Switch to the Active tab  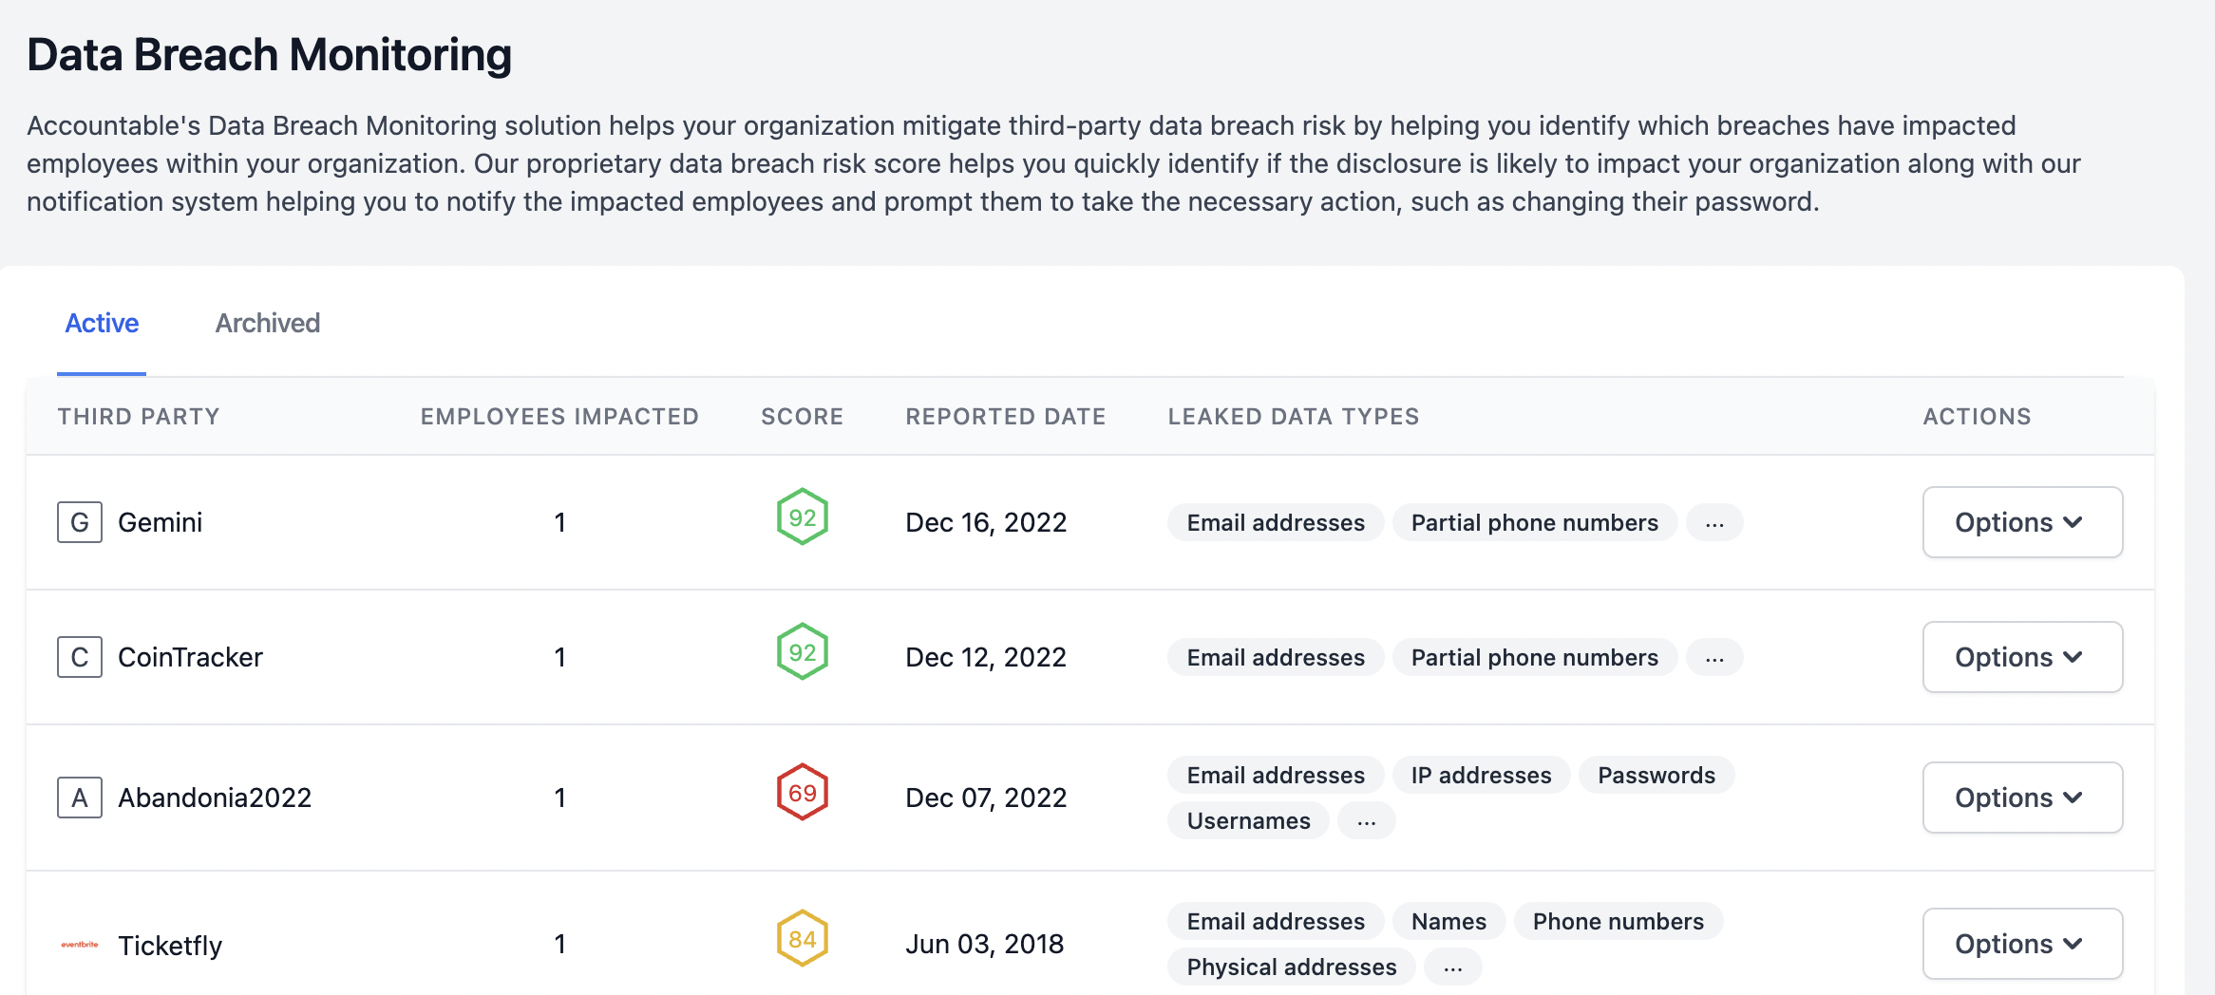[x=102, y=324]
